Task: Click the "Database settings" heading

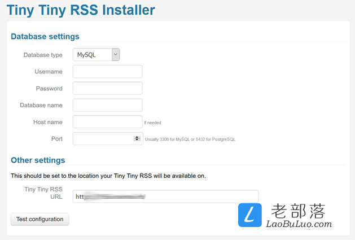Action: click(x=45, y=37)
